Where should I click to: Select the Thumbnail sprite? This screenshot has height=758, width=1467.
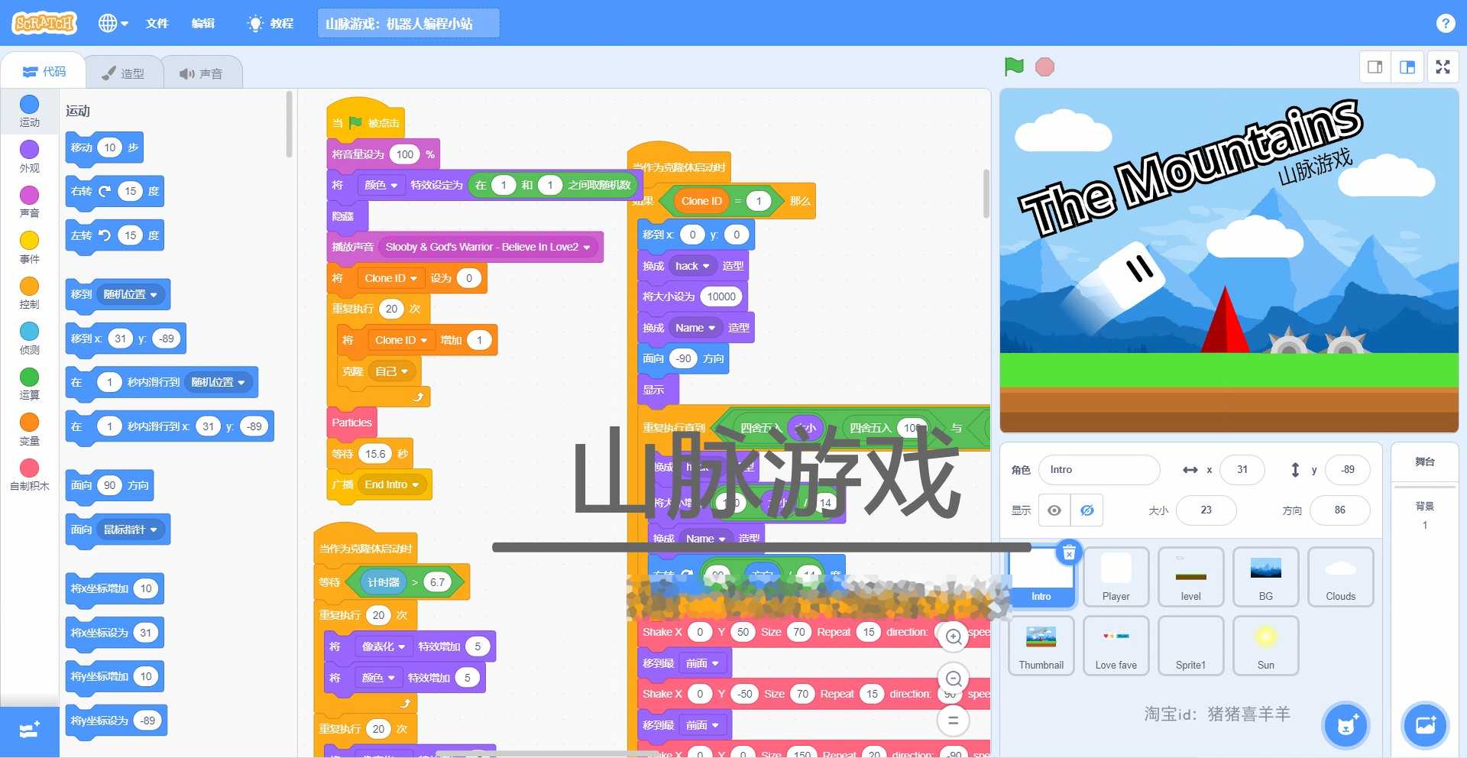1041,646
